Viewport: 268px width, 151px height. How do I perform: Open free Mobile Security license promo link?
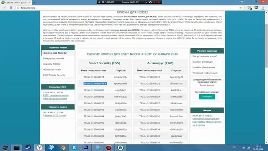coord(207,122)
